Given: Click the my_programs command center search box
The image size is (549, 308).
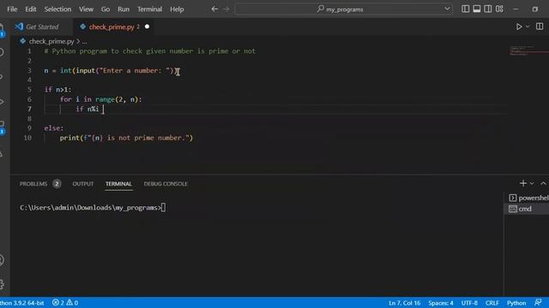Looking at the screenshot, I should (343, 9).
